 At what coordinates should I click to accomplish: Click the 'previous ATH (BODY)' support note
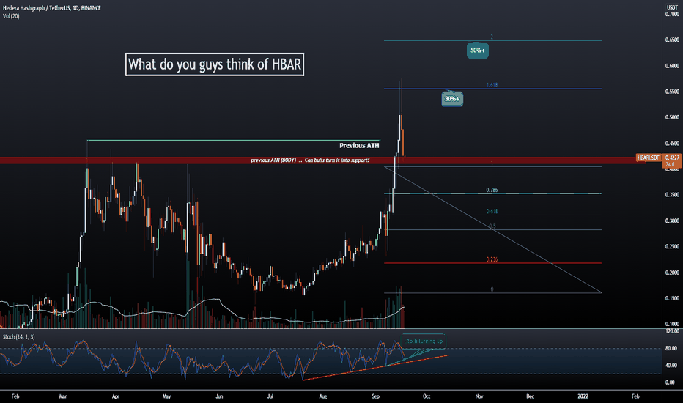click(310, 160)
